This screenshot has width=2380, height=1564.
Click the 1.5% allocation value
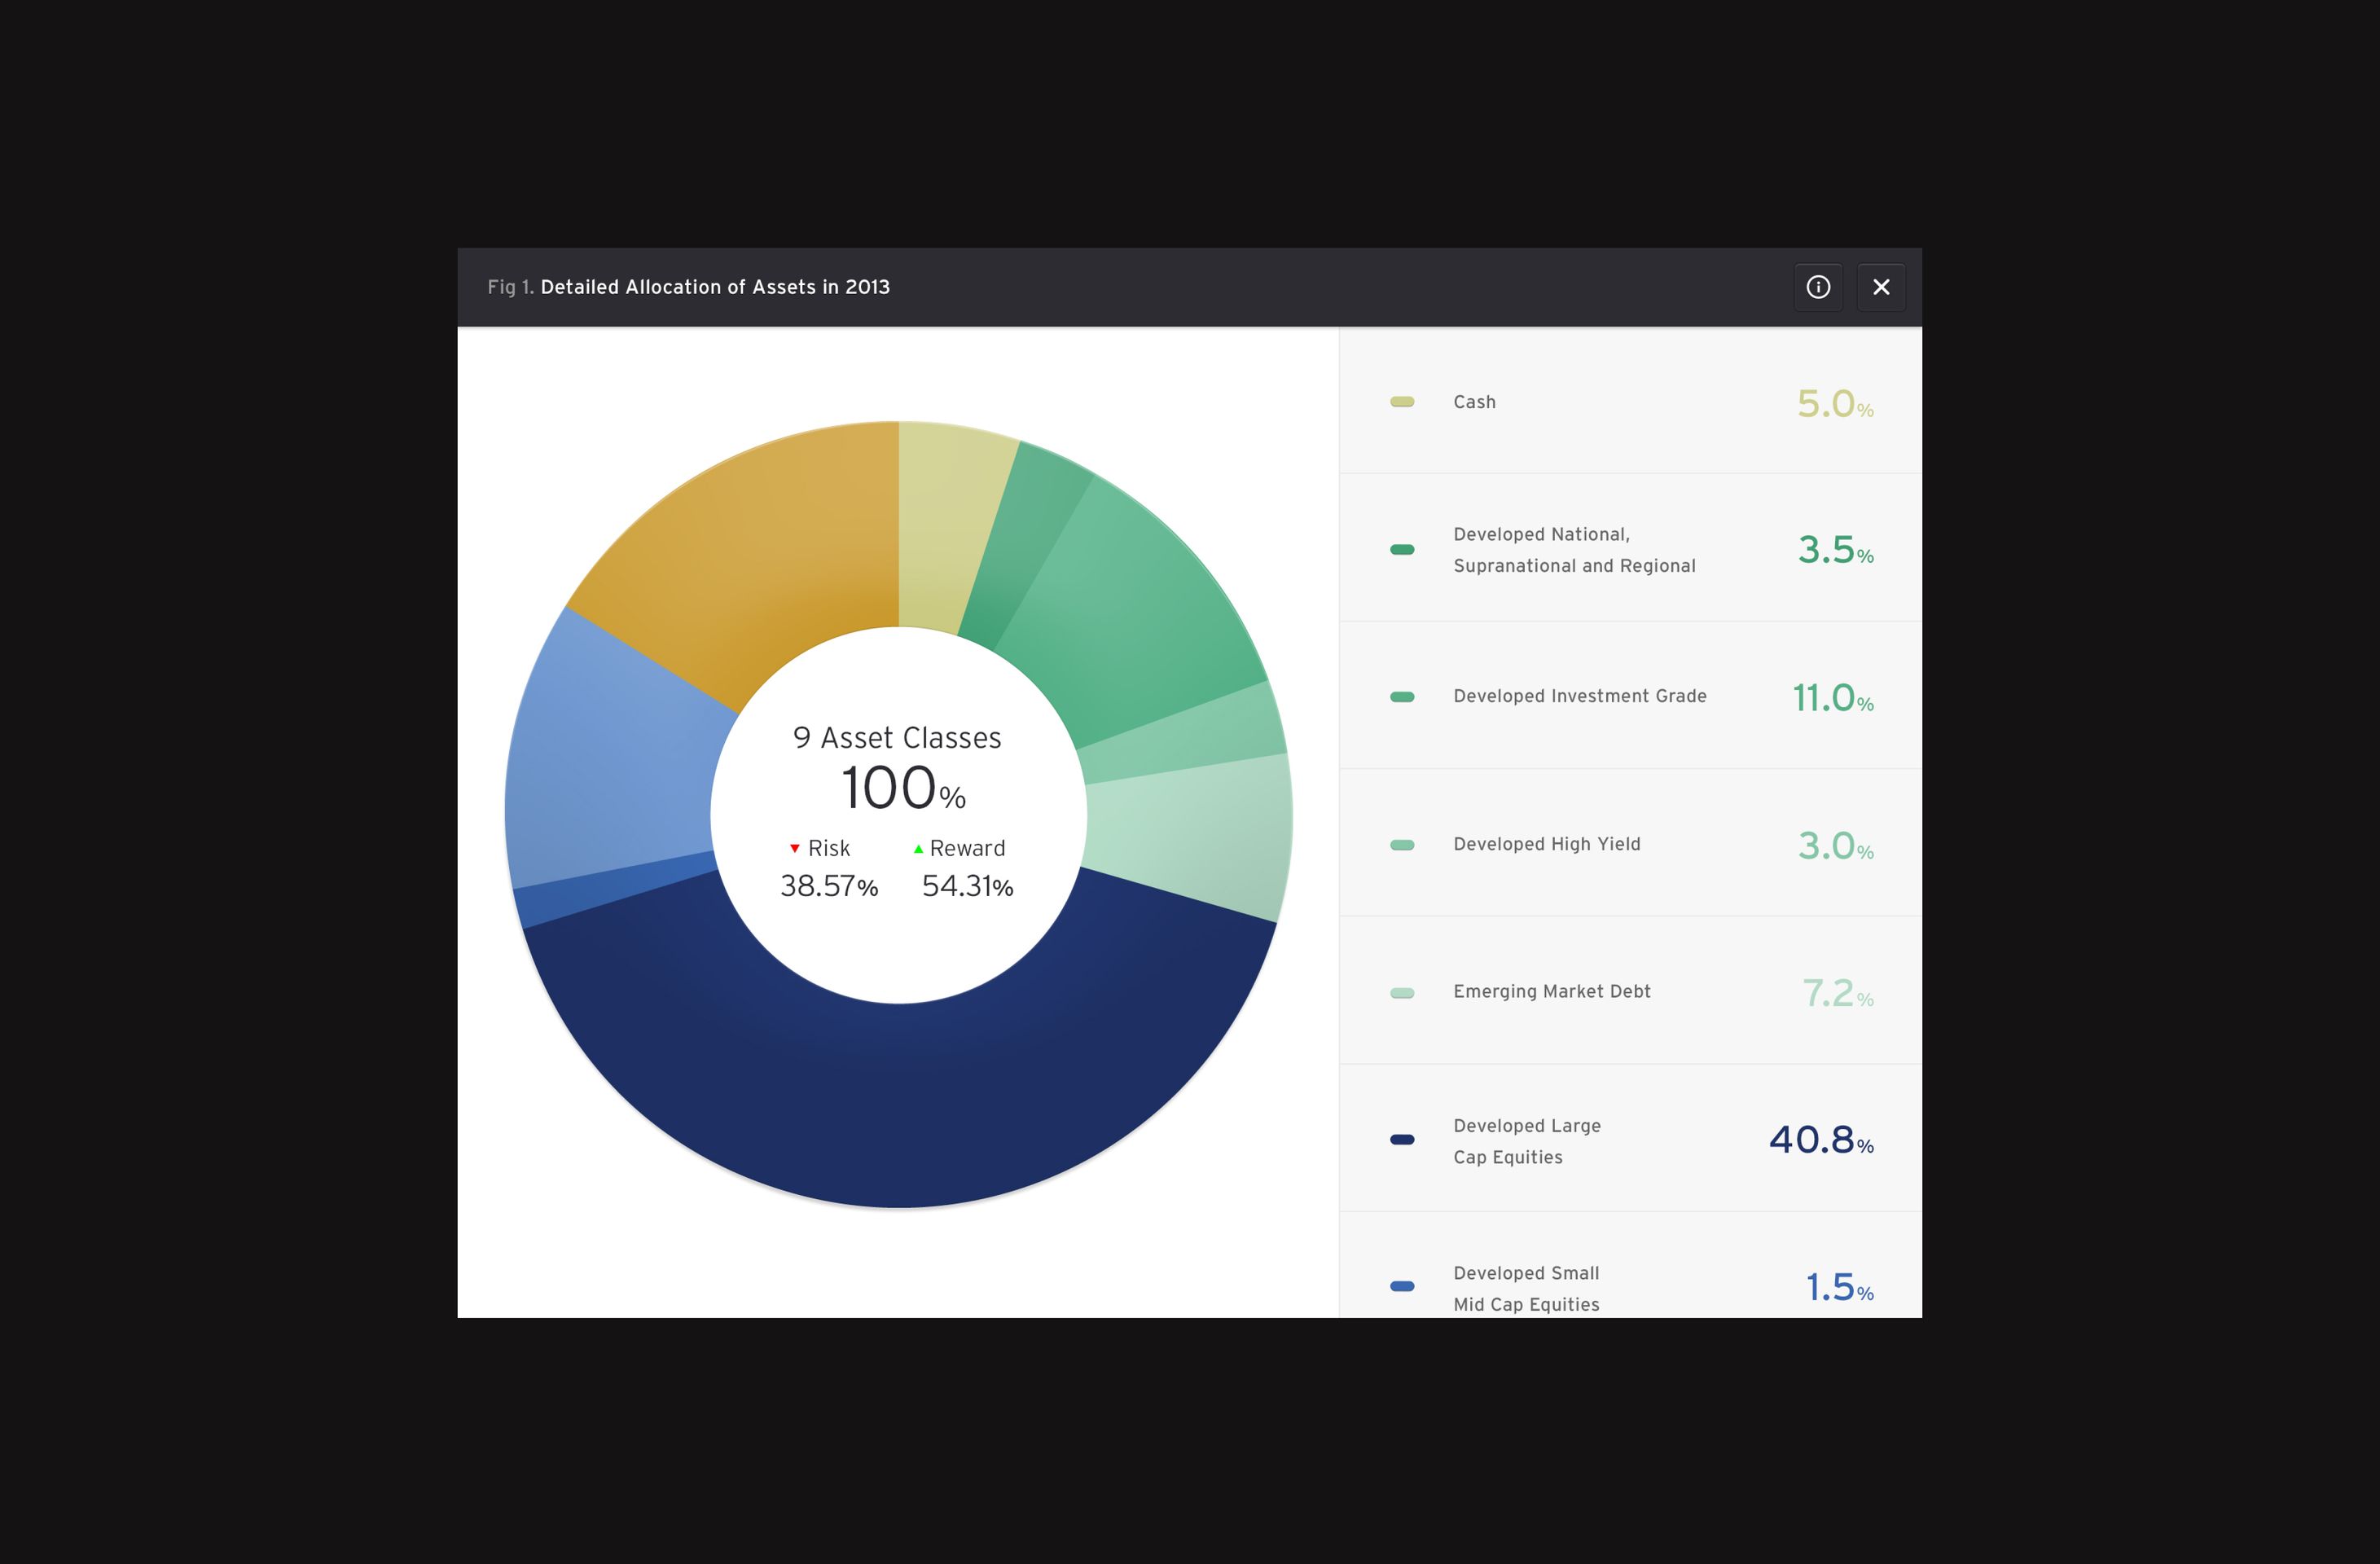pyautogui.click(x=1839, y=1288)
